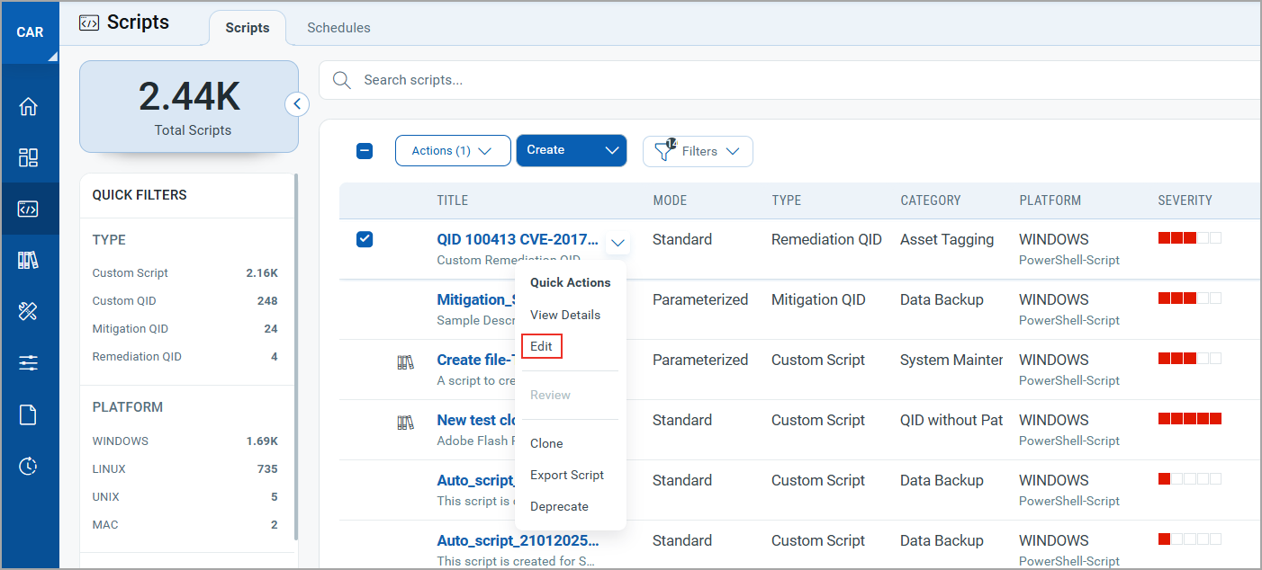Open the tools icon in sidebar
Image resolution: width=1262 pixels, height=570 pixels.
[28, 311]
